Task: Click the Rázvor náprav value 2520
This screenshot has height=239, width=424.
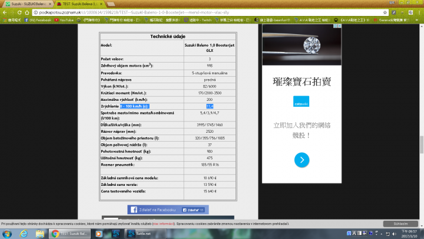Action: pos(210,132)
